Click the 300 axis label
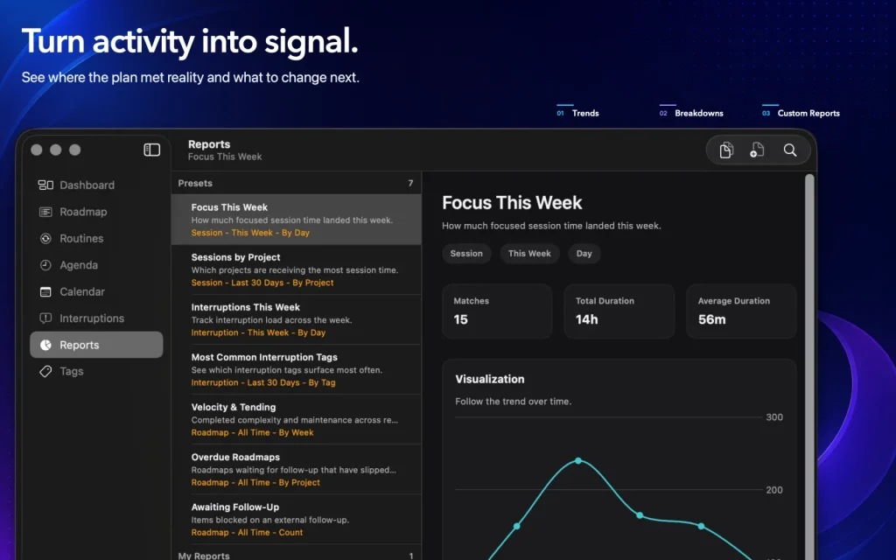Viewport: 896px width, 560px height. point(774,417)
